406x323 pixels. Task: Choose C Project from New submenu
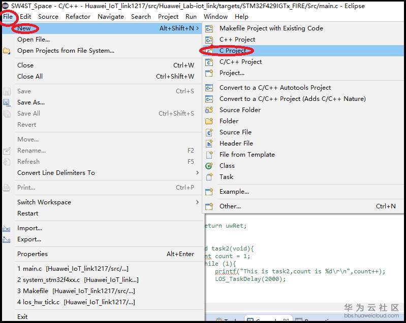pos(303,51)
